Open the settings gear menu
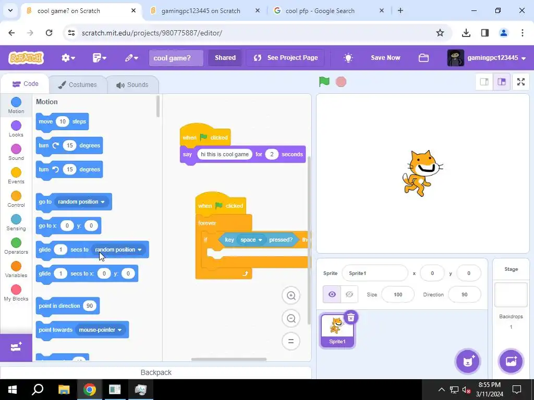The image size is (534, 400). (68, 58)
